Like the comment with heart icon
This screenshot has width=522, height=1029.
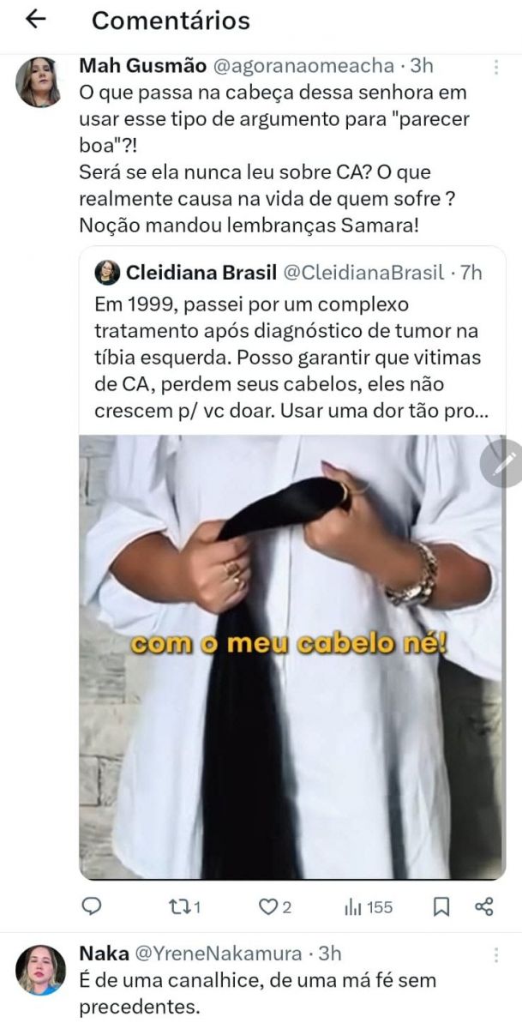tap(275, 906)
